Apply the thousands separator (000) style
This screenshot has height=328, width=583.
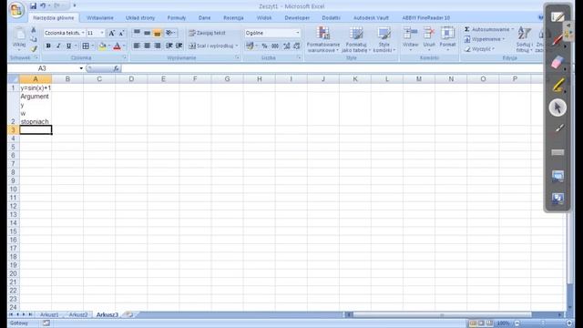(x=275, y=46)
